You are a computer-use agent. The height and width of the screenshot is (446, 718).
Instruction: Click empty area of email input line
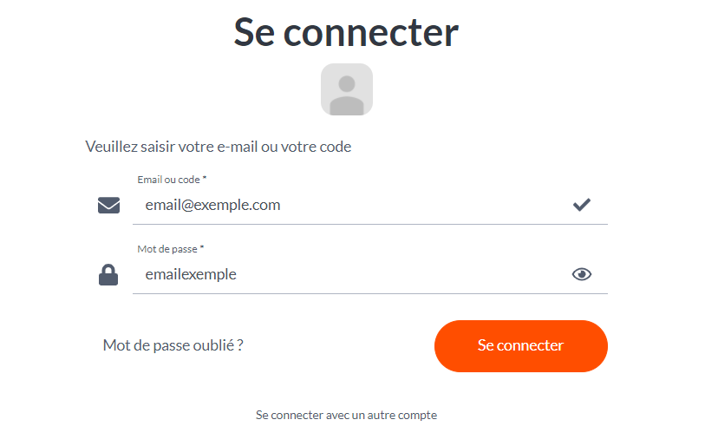click(426, 205)
